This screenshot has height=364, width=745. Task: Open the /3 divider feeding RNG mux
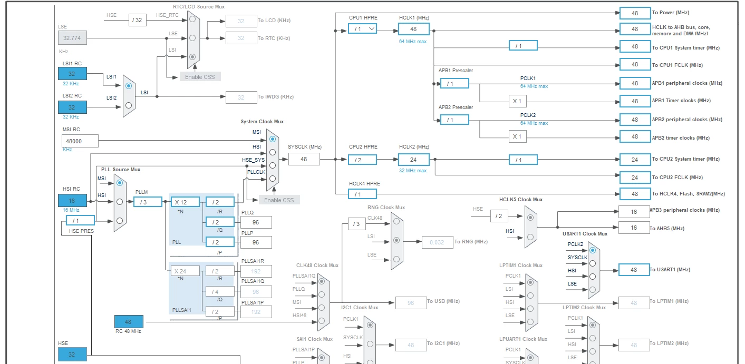[x=357, y=224]
